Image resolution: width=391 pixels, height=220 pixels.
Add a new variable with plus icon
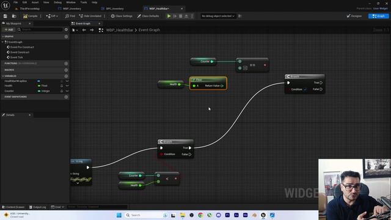(x=66, y=76)
